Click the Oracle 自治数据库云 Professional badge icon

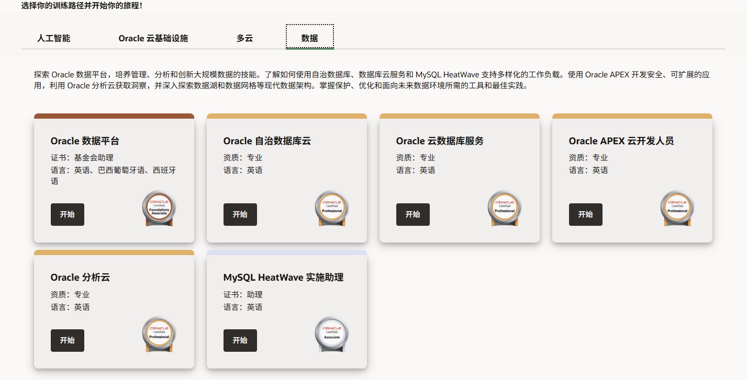point(332,209)
